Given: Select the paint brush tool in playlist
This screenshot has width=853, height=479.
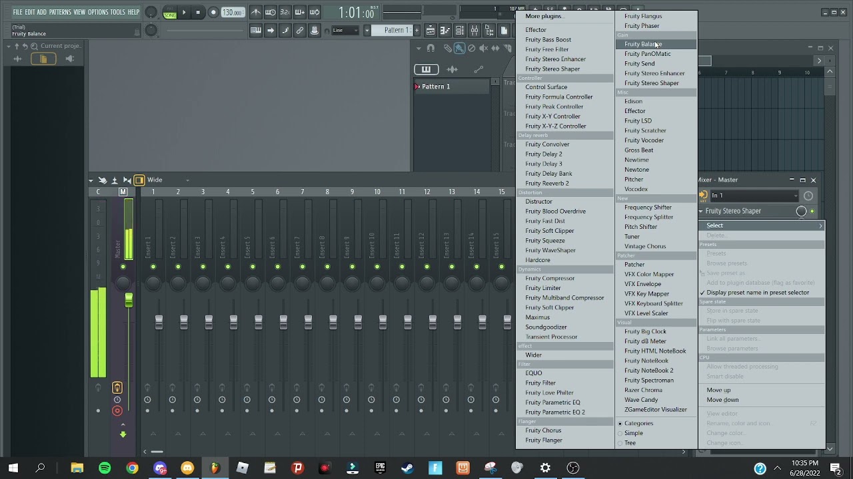Looking at the screenshot, I should click(x=460, y=48).
